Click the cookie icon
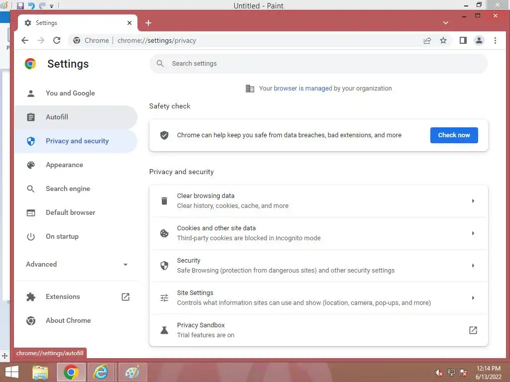Image resolution: width=510 pixels, height=382 pixels. [164, 233]
